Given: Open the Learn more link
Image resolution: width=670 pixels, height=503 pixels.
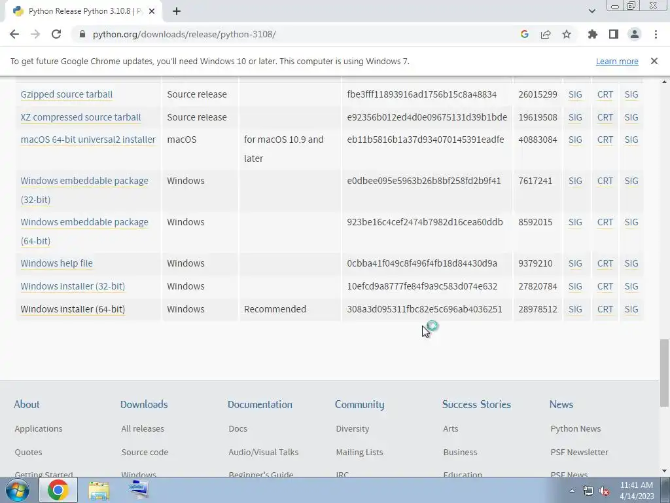Looking at the screenshot, I should point(617,61).
